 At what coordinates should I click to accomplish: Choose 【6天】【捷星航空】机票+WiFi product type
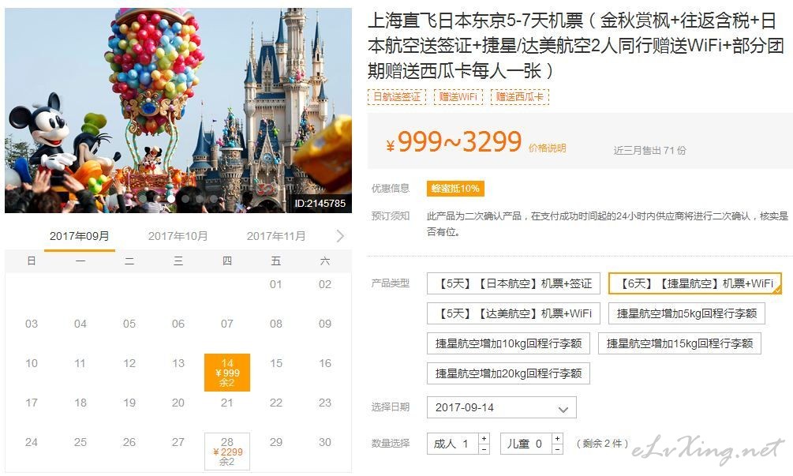pyautogui.click(x=695, y=283)
